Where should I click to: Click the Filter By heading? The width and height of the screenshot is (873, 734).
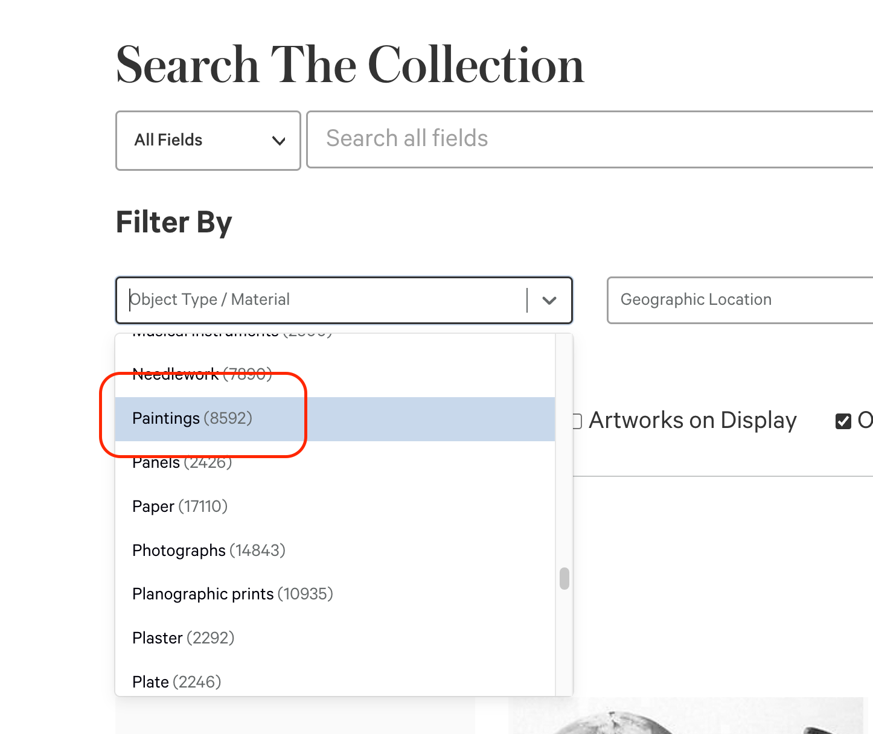click(x=174, y=222)
